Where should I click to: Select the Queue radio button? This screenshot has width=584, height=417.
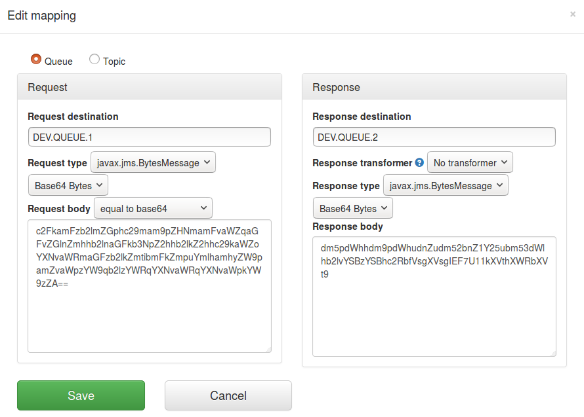tap(36, 59)
